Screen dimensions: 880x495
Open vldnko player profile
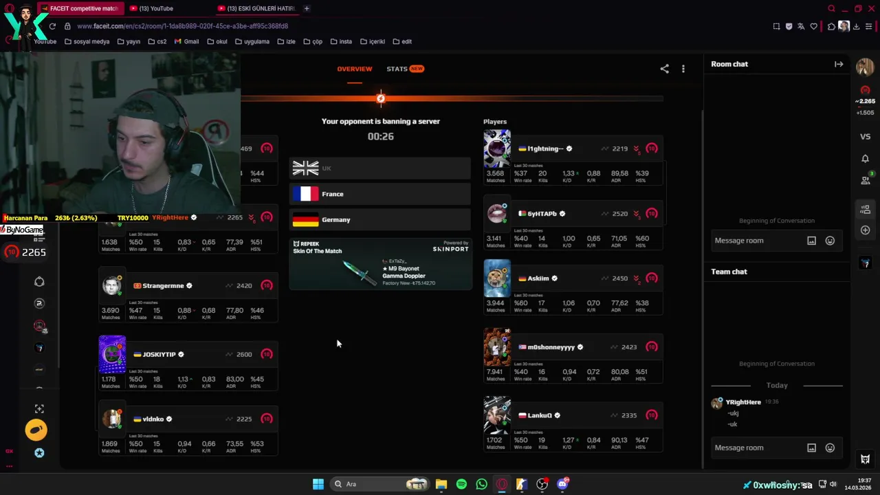pyautogui.click(x=153, y=419)
